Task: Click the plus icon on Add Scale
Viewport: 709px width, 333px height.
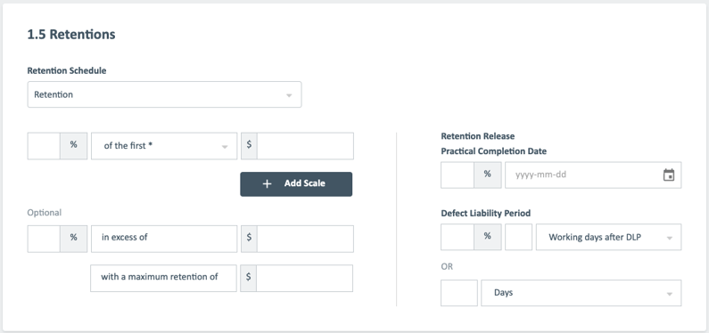Action: pos(267,183)
